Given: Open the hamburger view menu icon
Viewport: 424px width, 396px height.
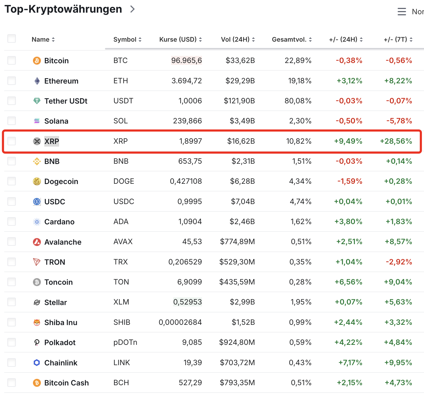Looking at the screenshot, I should [402, 12].
